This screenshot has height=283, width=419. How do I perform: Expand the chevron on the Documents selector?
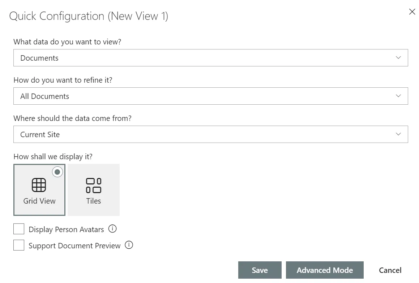[398, 58]
